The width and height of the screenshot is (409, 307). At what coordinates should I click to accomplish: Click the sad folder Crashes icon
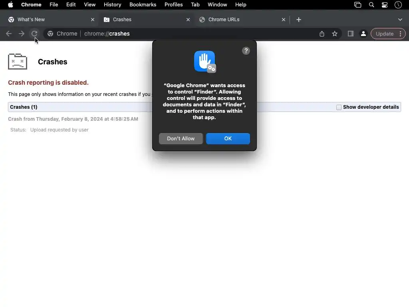pyautogui.click(x=18, y=61)
